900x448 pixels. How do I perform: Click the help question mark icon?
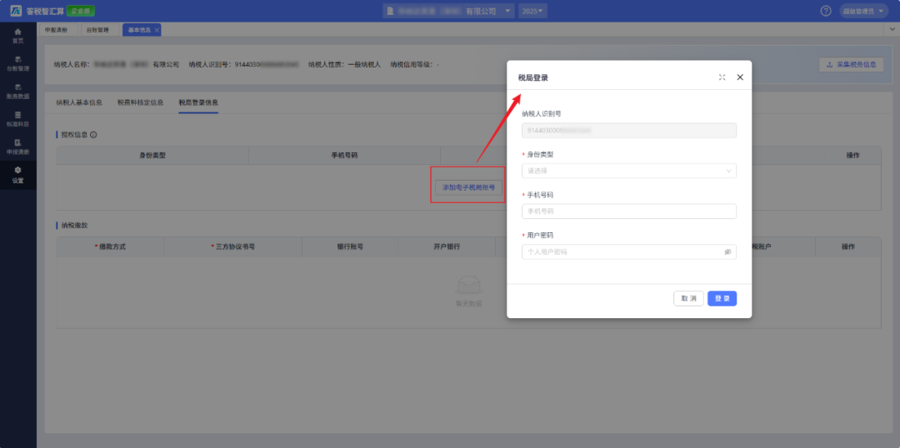point(826,11)
